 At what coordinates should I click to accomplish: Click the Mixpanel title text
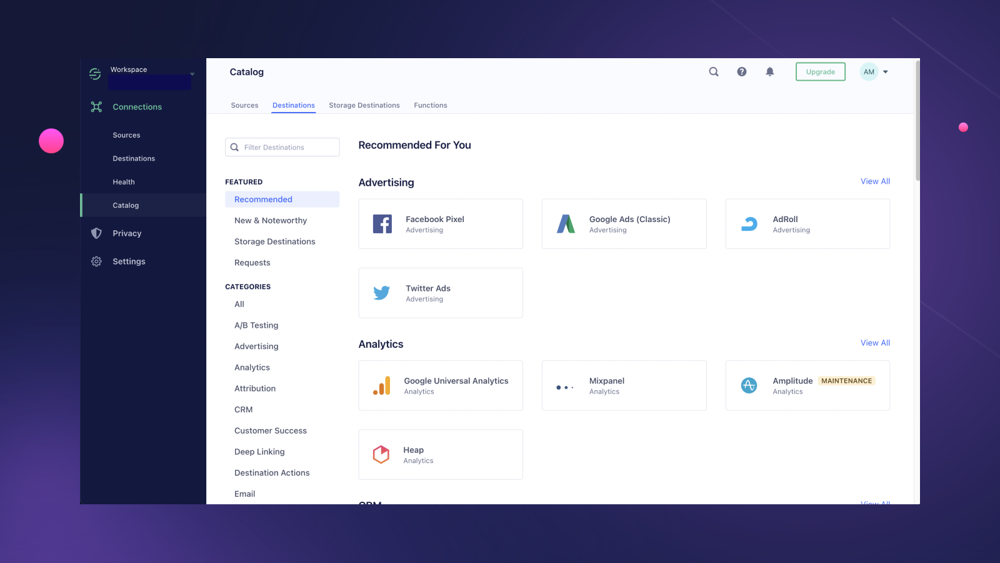click(607, 381)
